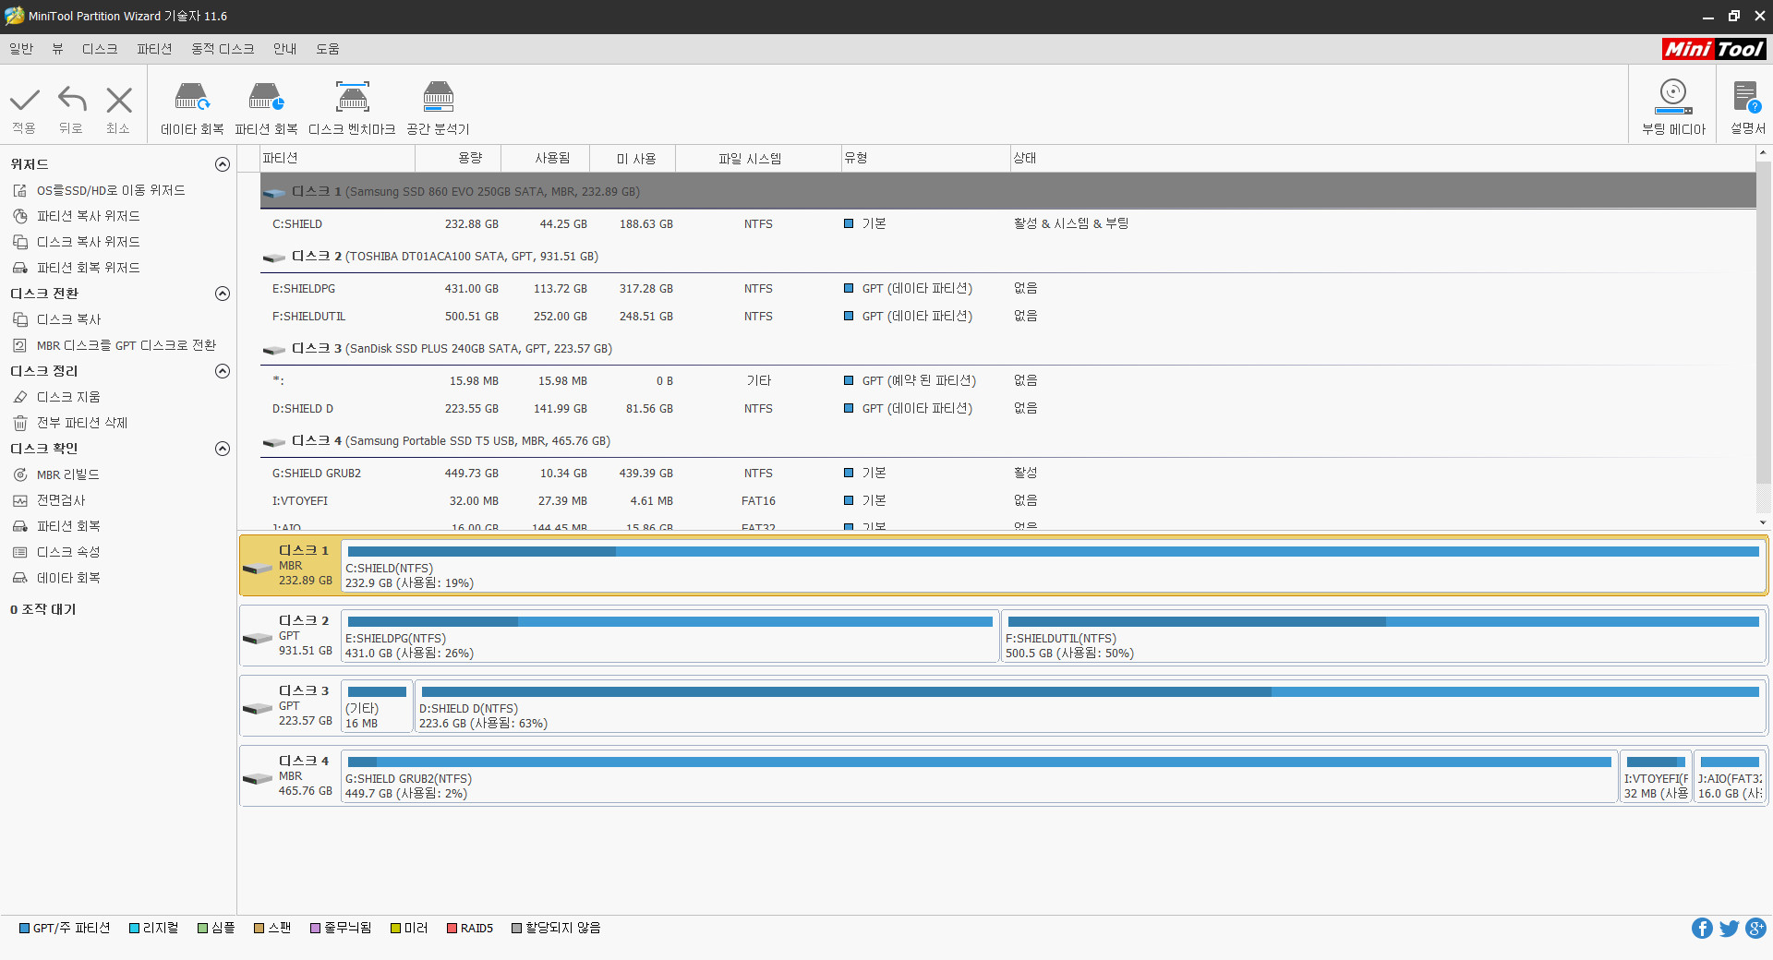Sort by Used (사용됨) column header
This screenshot has height=960, width=1773.
546,158
